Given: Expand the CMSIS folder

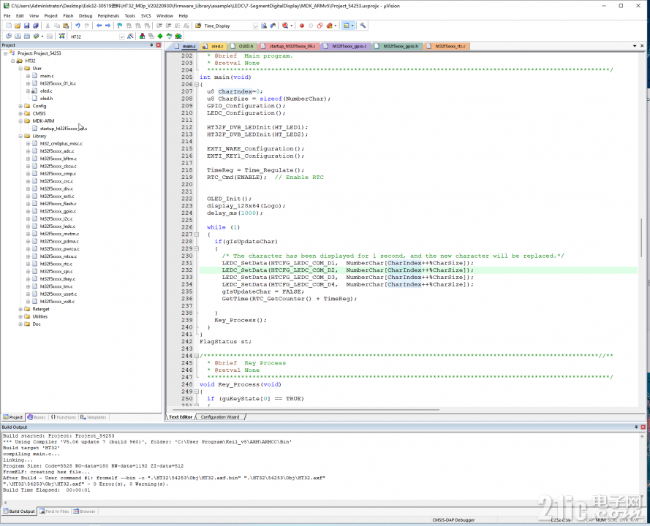Looking at the screenshot, I should [20, 113].
